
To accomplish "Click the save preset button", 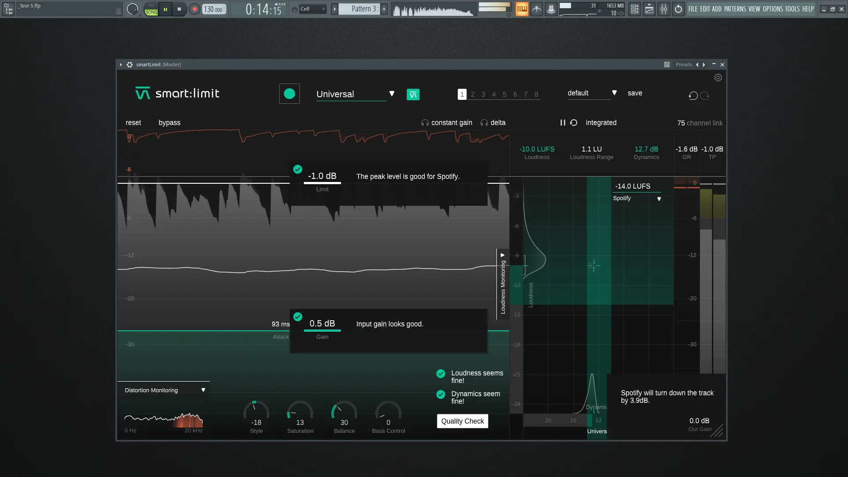I will tap(635, 93).
